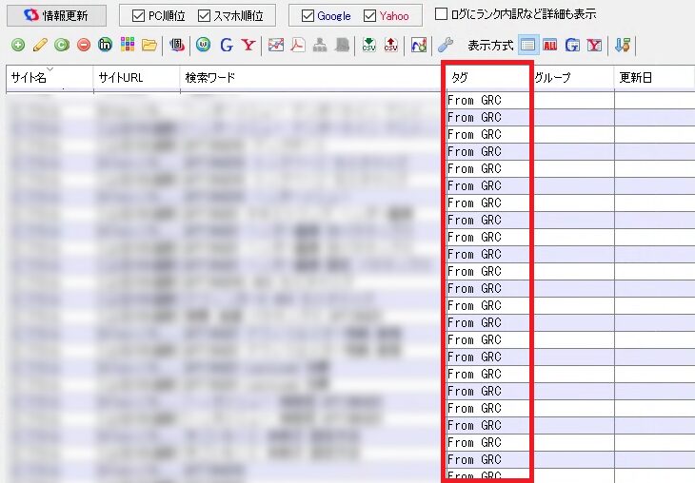
Task: Click the red Y Yahoo toolbar icon
Action: point(248,45)
